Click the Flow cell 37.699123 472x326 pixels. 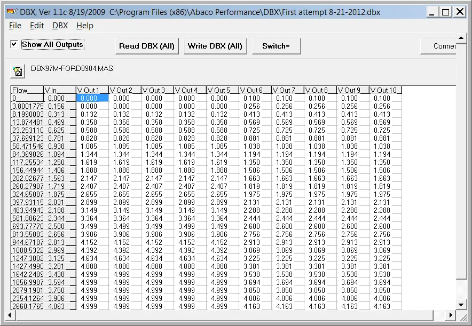click(27, 138)
